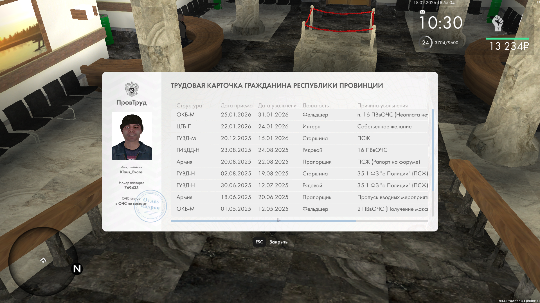The width and height of the screenshot is (540, 303).
Task: Click the ProvTrud coat of arms emblem
Action: point(132,89)
